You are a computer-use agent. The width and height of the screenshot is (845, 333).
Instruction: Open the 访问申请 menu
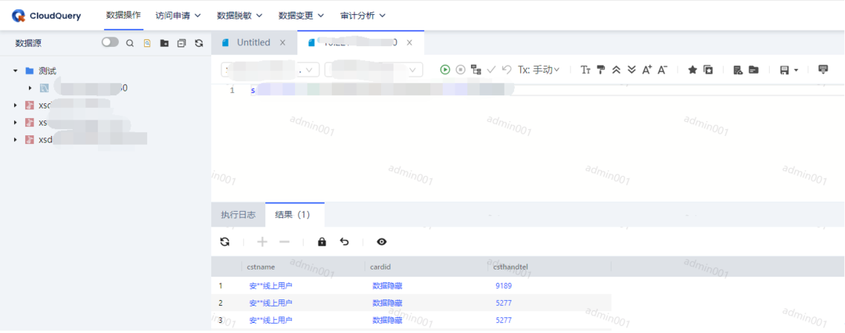coord(178,16)
